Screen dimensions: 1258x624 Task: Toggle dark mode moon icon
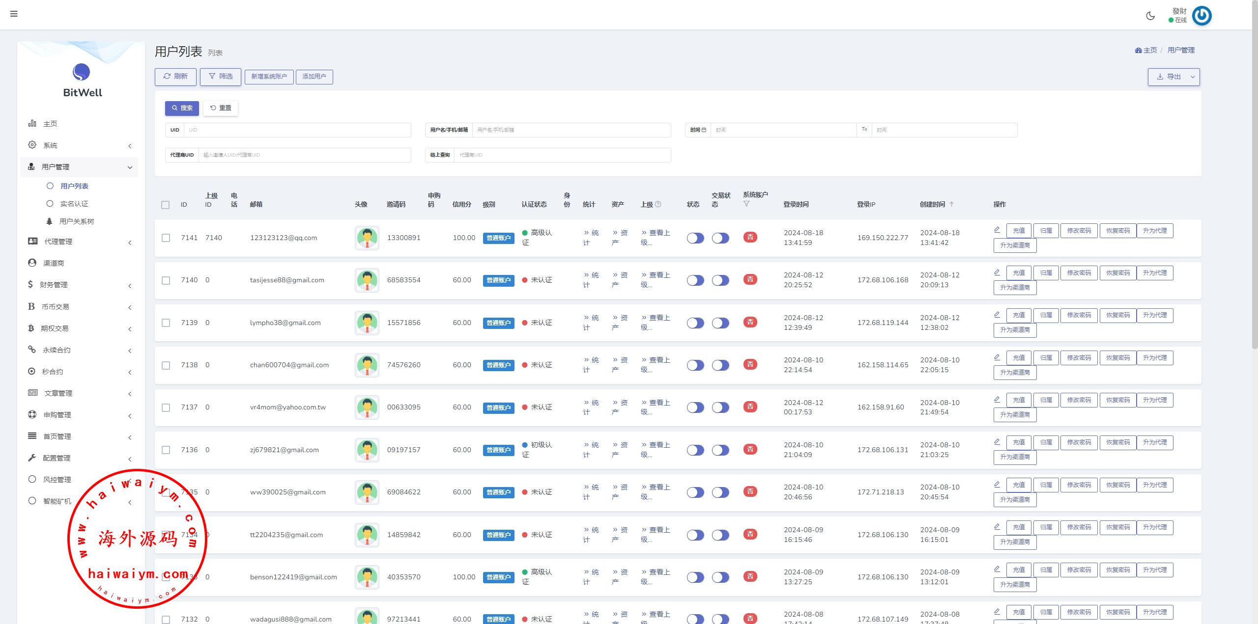pyautogui.click(x=1150, y=16)
